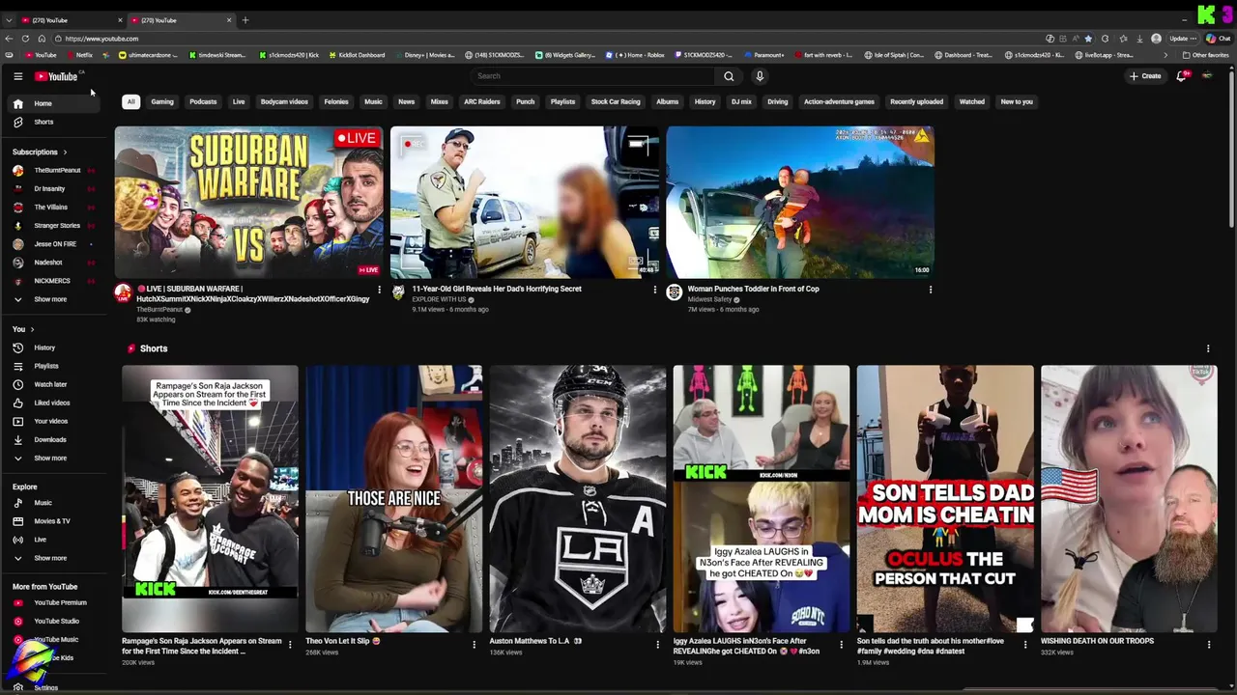Play the Suburban Warfare live thumbnail
This screenshot has height=695, width=1237.
pyautogui.click(x=248, y=202)
